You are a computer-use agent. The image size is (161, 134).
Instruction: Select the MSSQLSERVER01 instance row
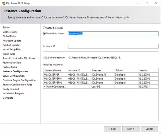click(101, 79)
